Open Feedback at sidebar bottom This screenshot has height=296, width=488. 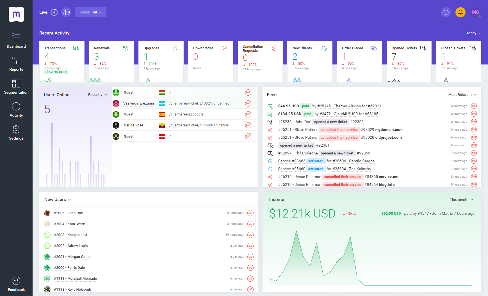(x=16, y=284)
